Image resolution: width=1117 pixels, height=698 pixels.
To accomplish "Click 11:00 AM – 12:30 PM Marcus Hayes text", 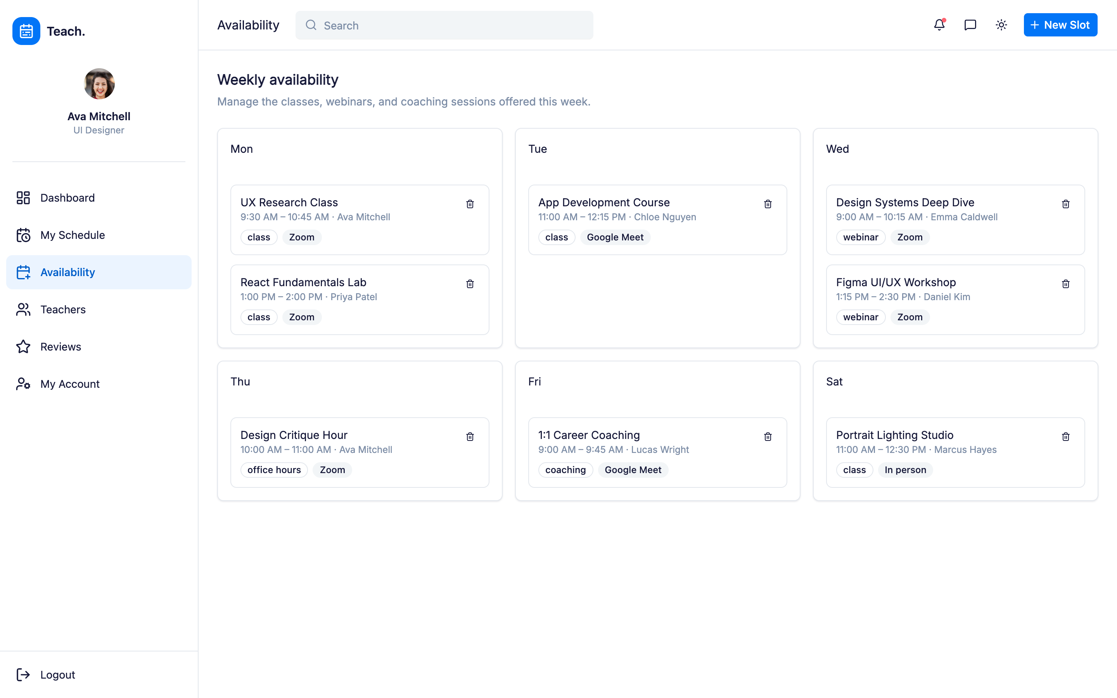I will click(x=916, y=450).
